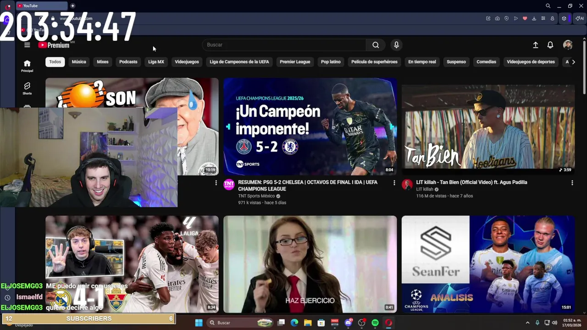
Task: Open the PSG 5-2 Chelsea video thumbnail
Action: click(310, 126)
